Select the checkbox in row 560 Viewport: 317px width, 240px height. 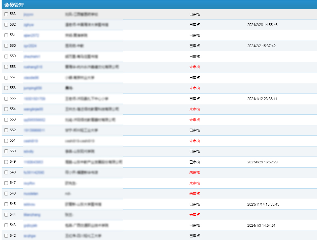(6, 46)
